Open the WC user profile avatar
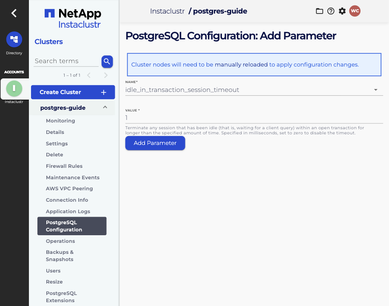389x306 pixels. [x=355, y=11]
